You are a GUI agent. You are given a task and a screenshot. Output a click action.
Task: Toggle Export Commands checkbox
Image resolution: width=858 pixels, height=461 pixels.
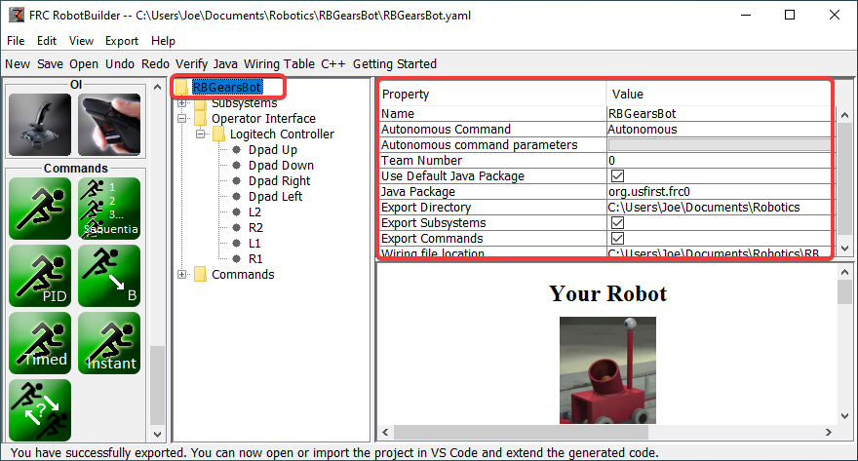618,239
